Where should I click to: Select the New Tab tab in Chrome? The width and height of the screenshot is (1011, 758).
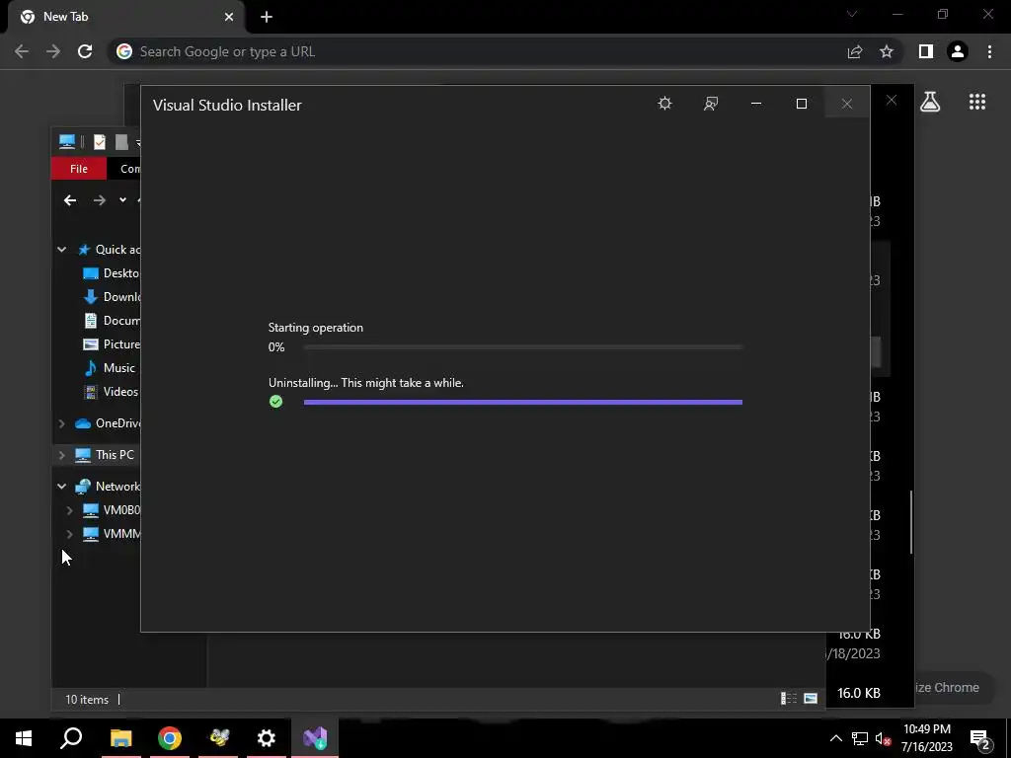coord(125,17)
